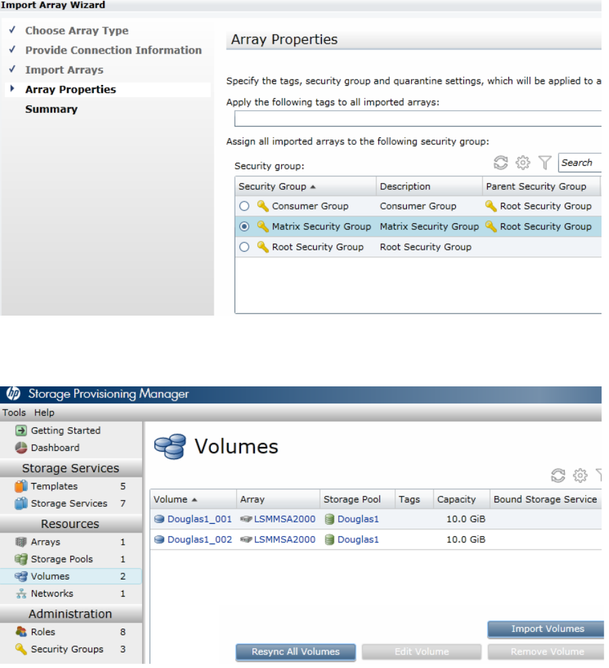The width and height of the screenshot is (609, 668).
Task: Sort by the Volume column header
Action: [193, 499]
